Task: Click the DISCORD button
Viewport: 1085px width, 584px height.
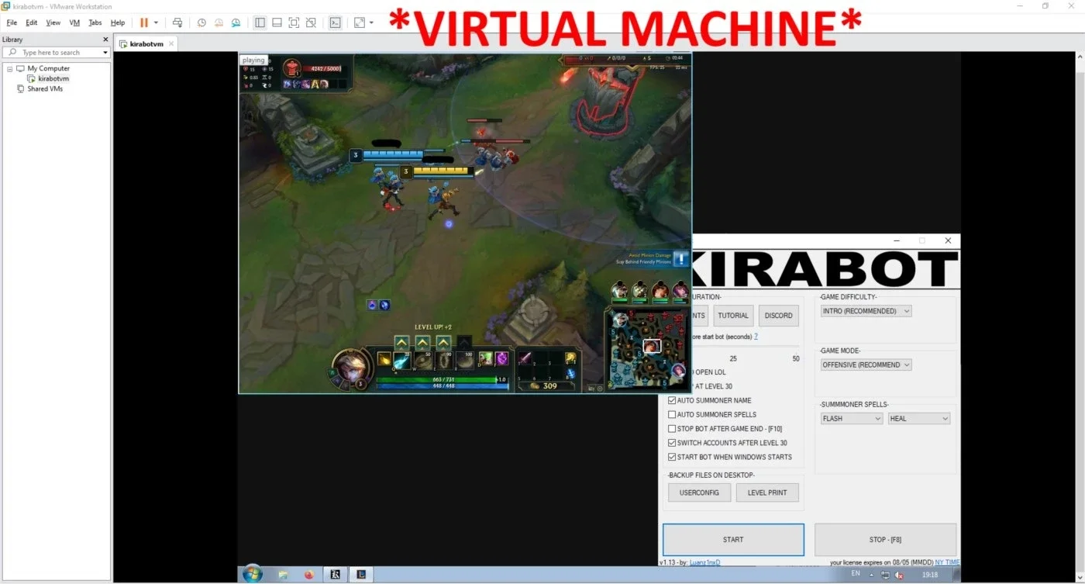Action: (x=778, y=316)
